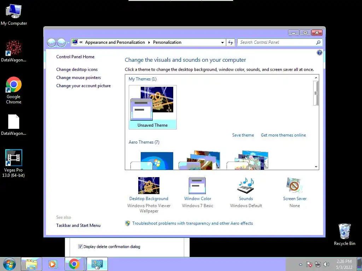Screen dimensions: 362x271
Task: Click theme list scroll down arrow
Action: [x=316, y=167]
